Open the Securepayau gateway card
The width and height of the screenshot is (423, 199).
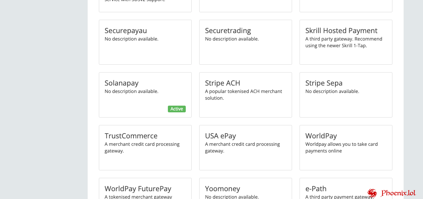click(145, 42)
